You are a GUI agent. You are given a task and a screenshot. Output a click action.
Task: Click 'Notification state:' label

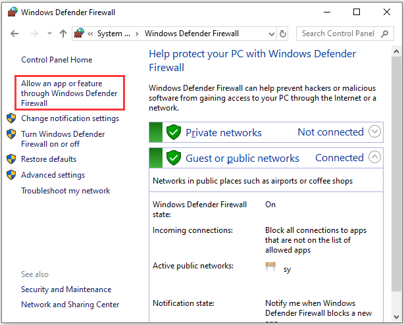184,303
